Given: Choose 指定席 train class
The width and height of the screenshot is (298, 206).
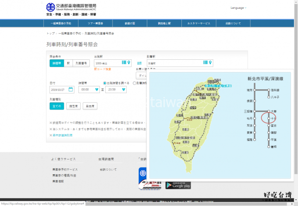Looking at the screenshot, I should pyautogui.click(x=73, y=106).
